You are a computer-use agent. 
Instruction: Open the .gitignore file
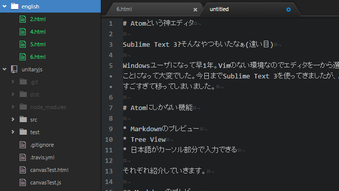coord(42,145)
